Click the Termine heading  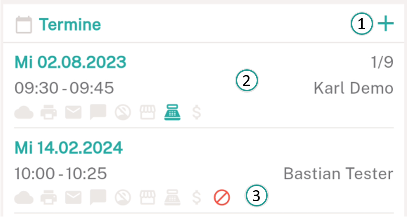coord(70,24)
